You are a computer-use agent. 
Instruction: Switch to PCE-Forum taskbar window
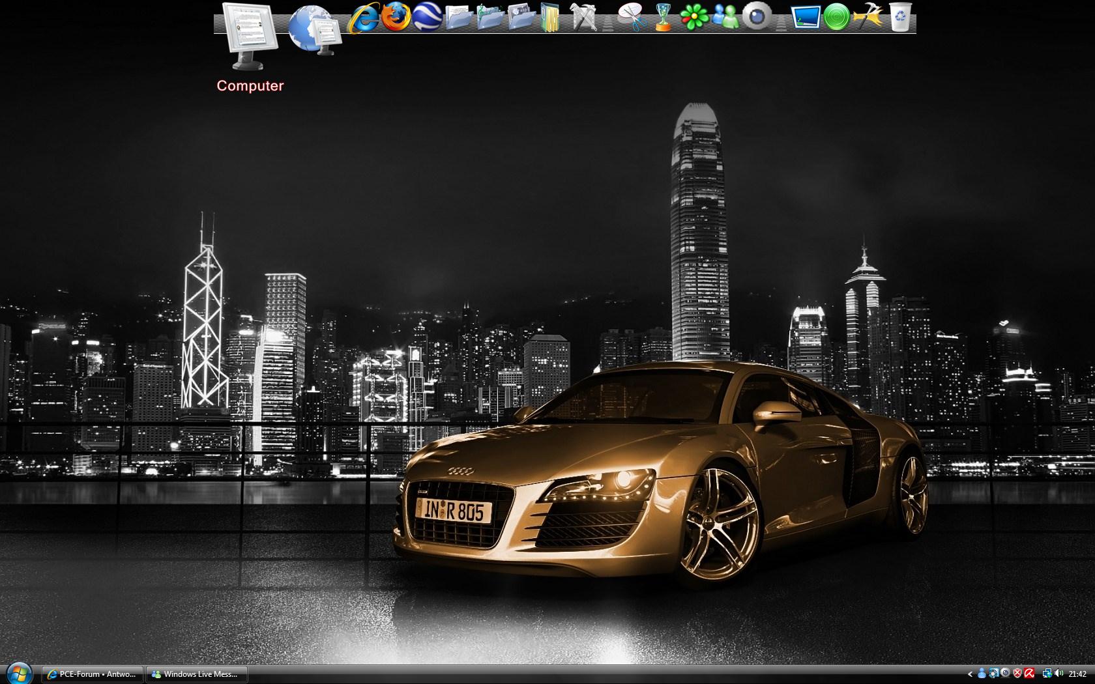click(x=92, y=674)
